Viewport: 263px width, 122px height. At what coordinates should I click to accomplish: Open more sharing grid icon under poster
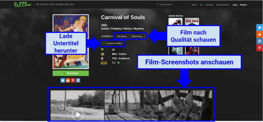78,80
